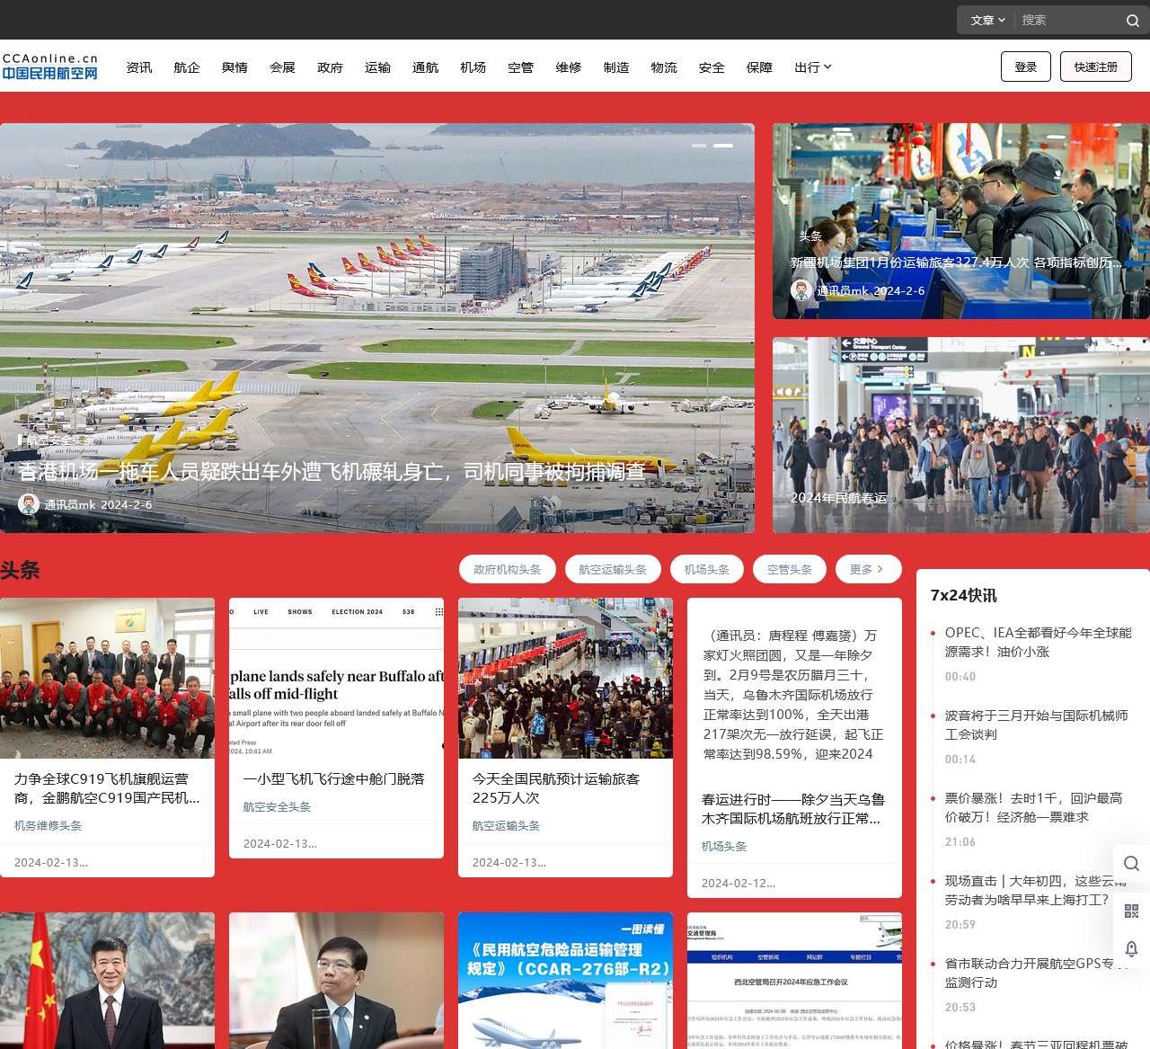Image resolution: width=1150 pixels, height=1049 pixels.
Task: Open the 西北空管局召开2024年应急工作会议 thumbnail
Action: click(x=794, y=981)
